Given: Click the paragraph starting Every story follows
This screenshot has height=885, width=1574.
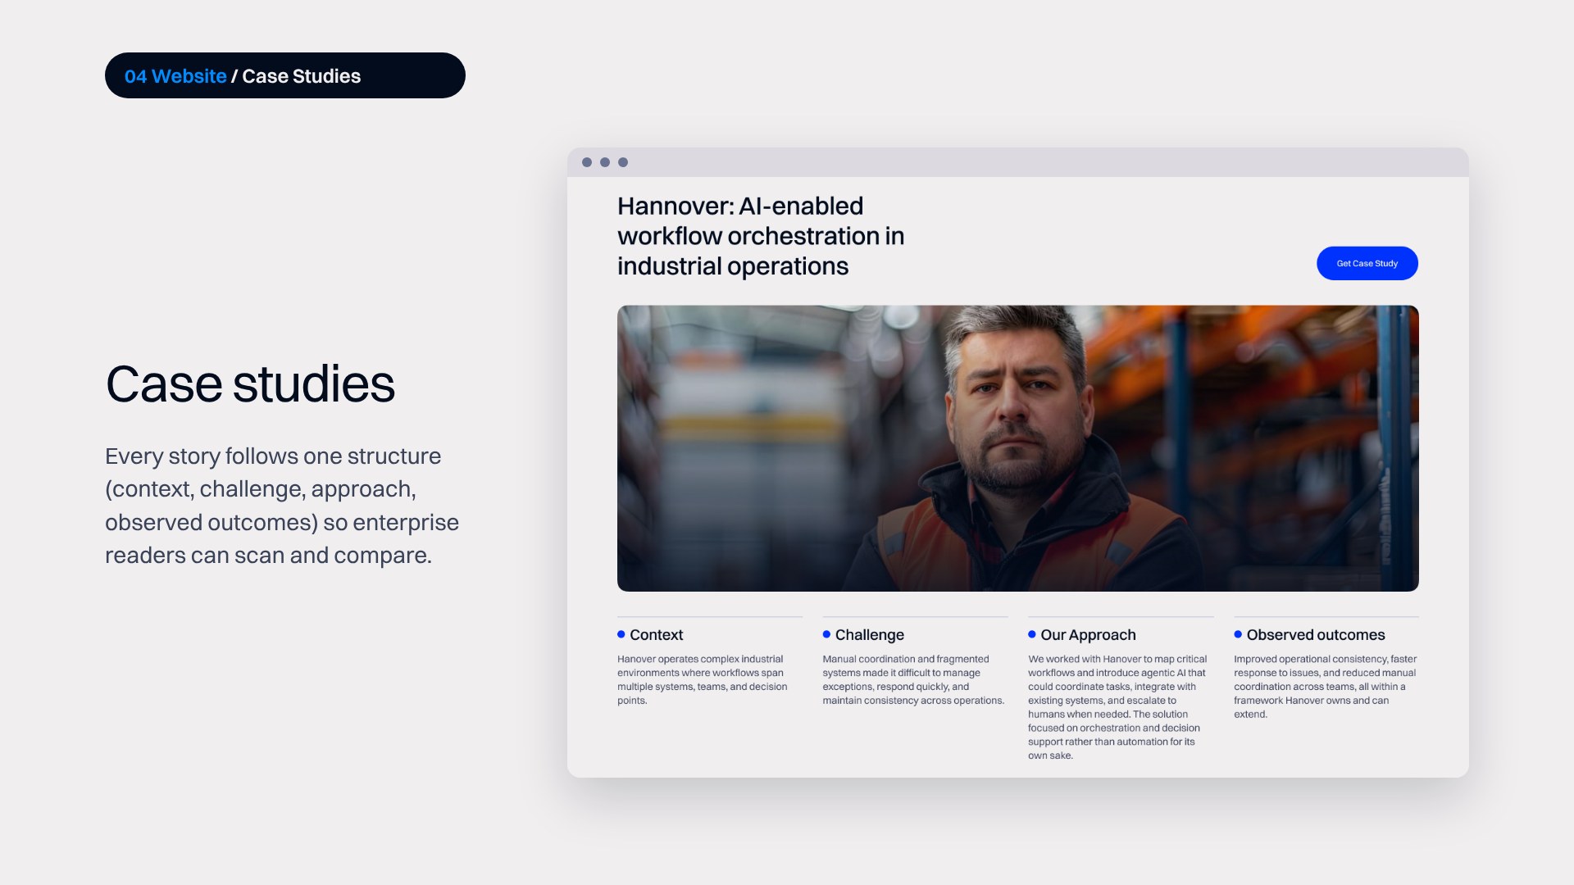Looking at the screenshot, I should pos(282,506).
